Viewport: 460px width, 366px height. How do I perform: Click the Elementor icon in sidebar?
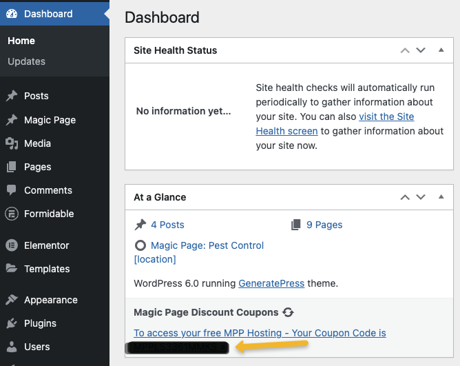point(12,245)
